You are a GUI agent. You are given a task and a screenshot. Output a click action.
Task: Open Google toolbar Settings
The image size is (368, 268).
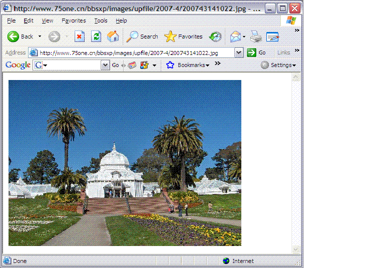(x=278, y=65)
